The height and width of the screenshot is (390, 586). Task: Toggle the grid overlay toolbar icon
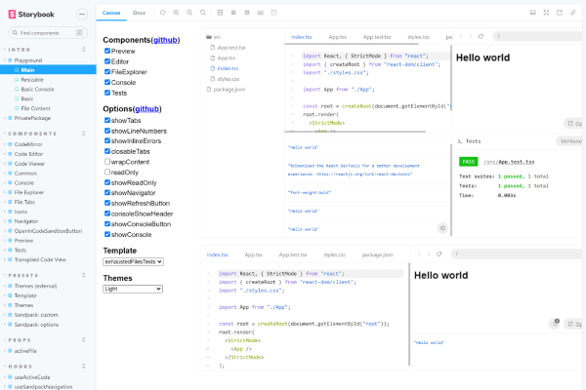click(233, 13)
